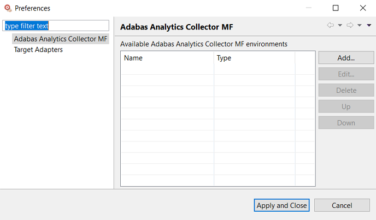Click the Edit... button
This screenshot has width=376, height=220.
pyautogui.click(x=346, y=74)
